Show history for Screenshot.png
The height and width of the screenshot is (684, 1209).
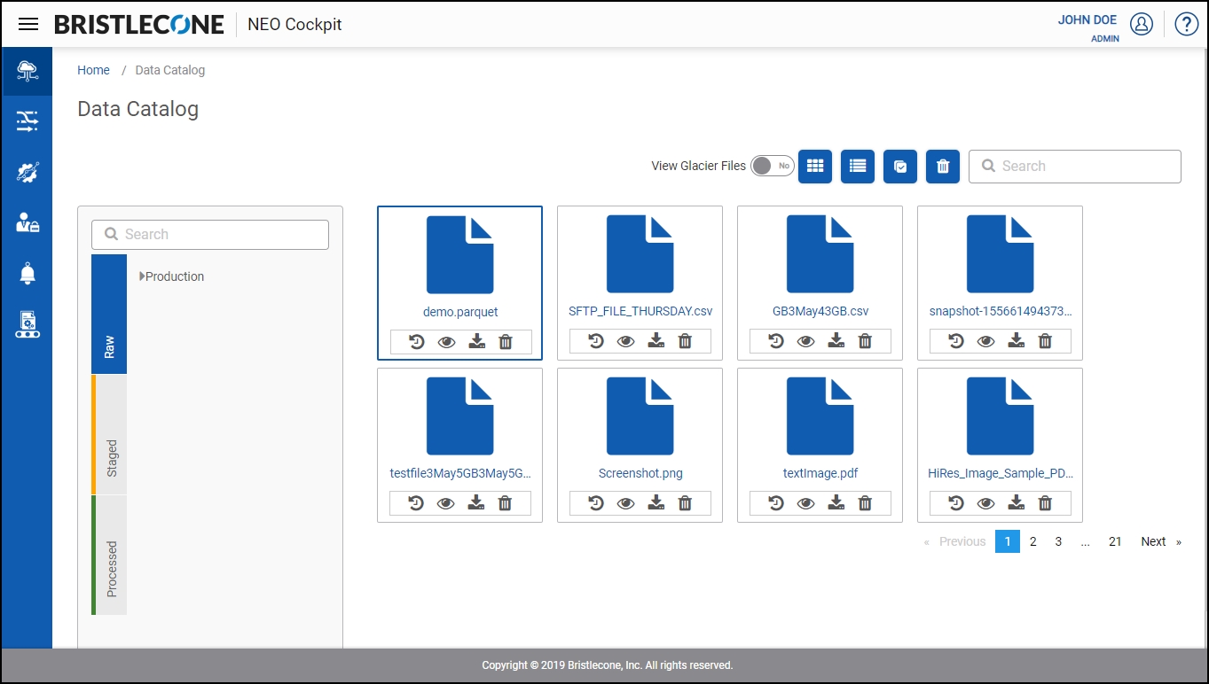coord(596,503)
